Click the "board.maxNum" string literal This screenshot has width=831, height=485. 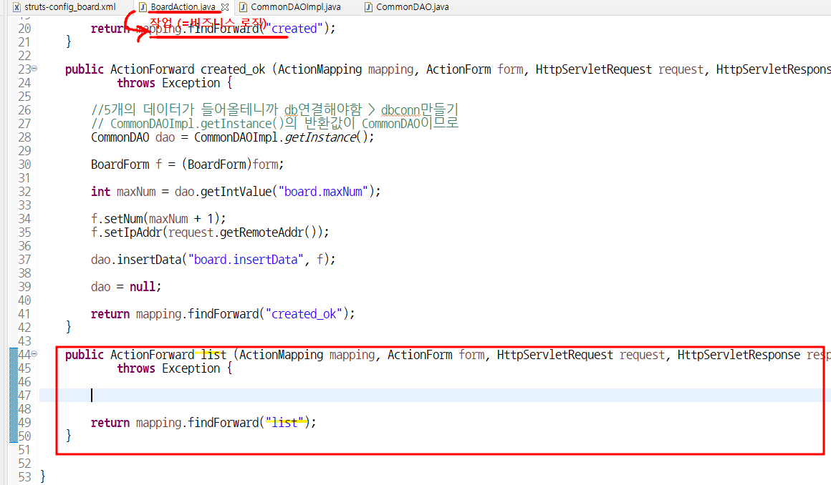tap(323, 192)
